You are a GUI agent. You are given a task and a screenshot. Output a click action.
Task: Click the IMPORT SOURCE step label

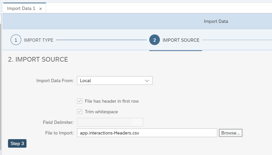coord(181,40)
